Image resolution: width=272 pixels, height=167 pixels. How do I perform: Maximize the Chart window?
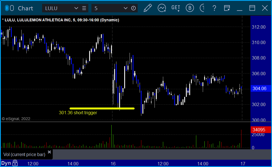[252, 8]
